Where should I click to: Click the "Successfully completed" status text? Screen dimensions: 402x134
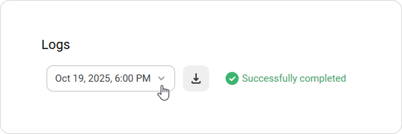294,78
